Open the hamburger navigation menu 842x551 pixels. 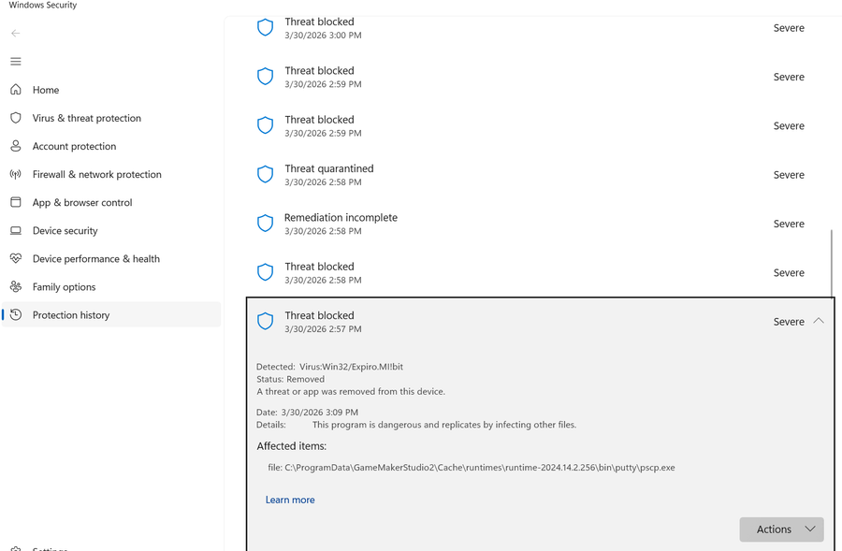pyautogui.click(x=15, y=62)
